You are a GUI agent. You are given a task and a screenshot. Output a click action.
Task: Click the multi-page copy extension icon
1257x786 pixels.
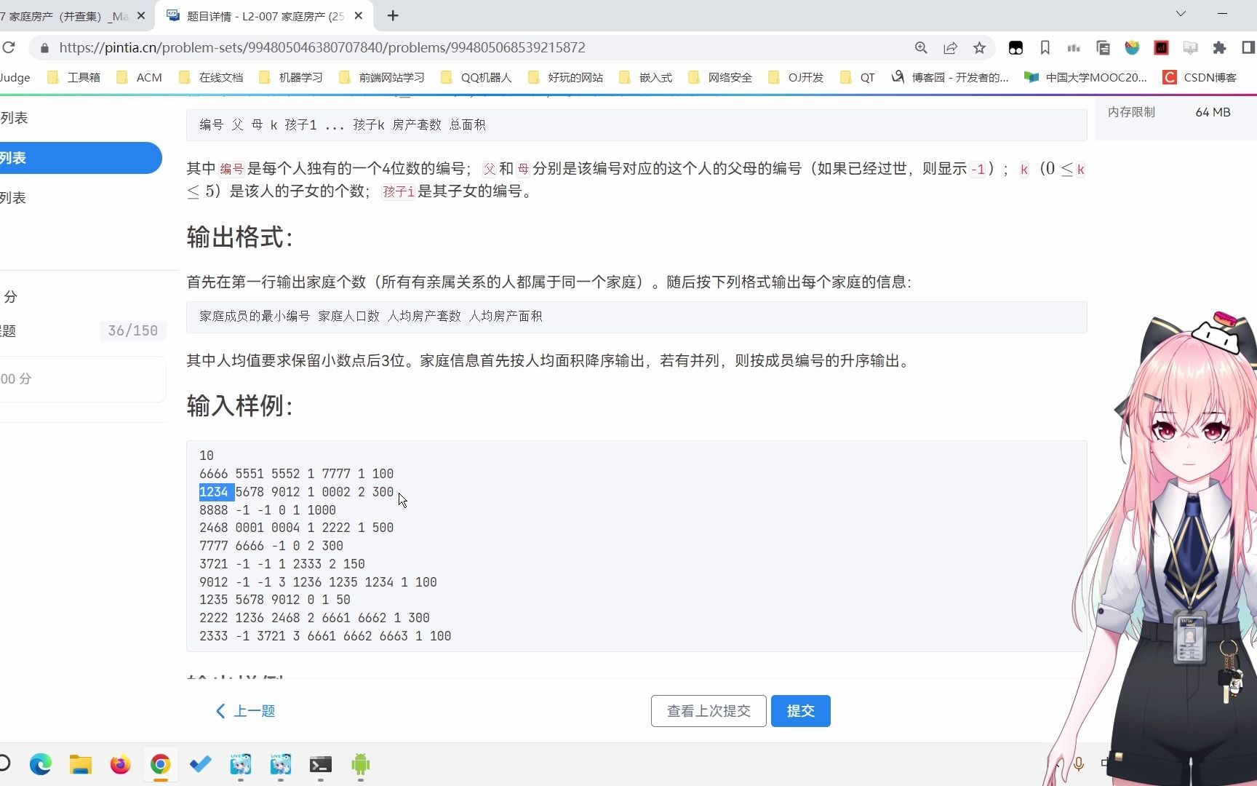1103,47
